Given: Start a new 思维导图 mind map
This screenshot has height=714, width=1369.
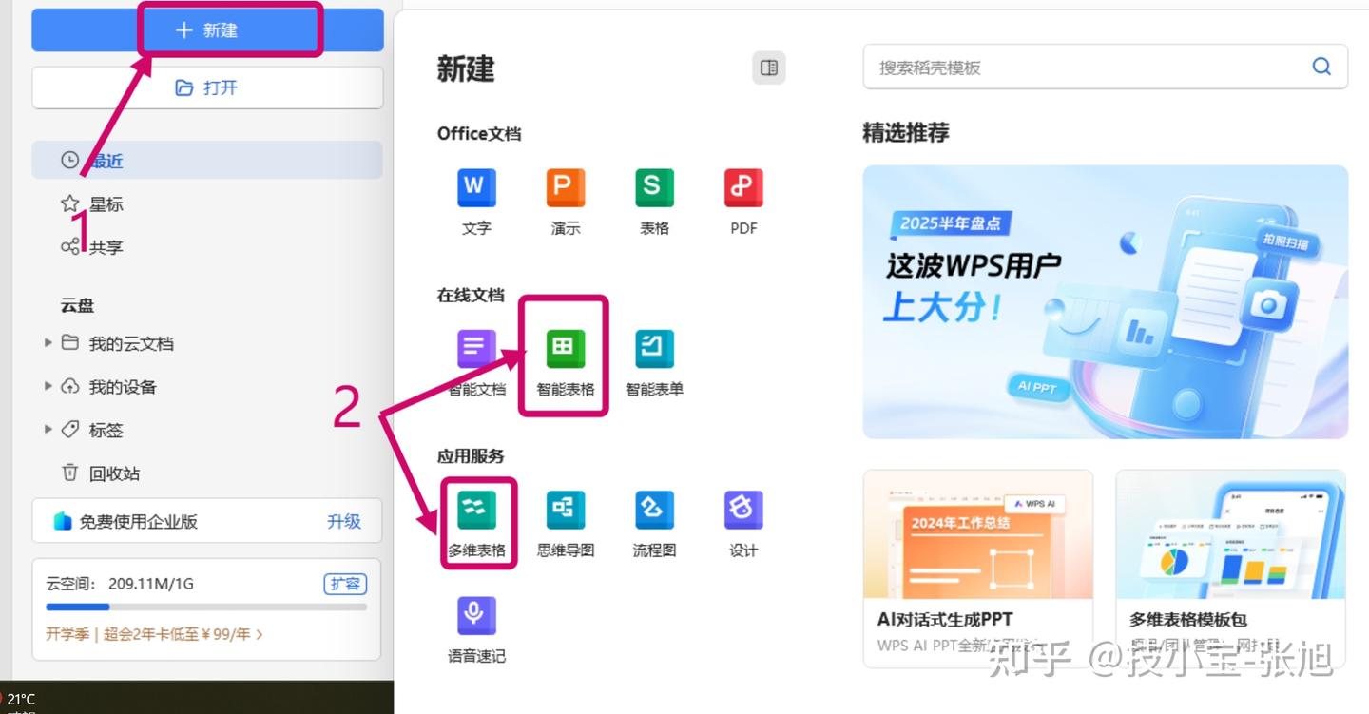Looking at the screenshot, I should pos(566,524).
